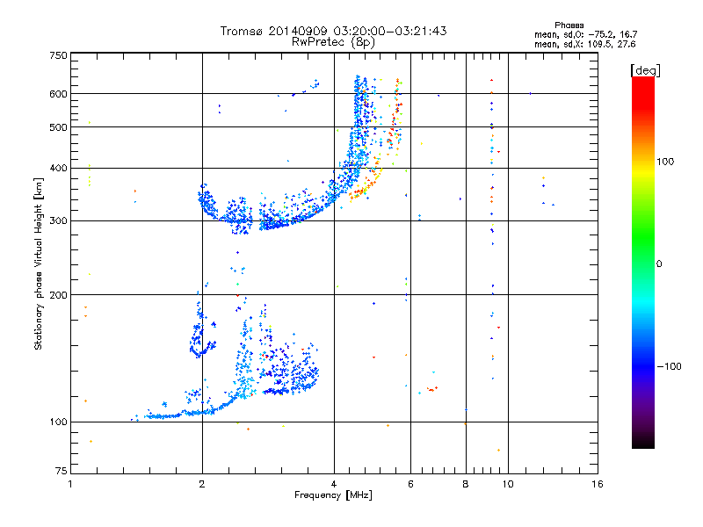
Task: Click the Stationary phase Virtual Height axis label
Action: [x=39, y=263]
